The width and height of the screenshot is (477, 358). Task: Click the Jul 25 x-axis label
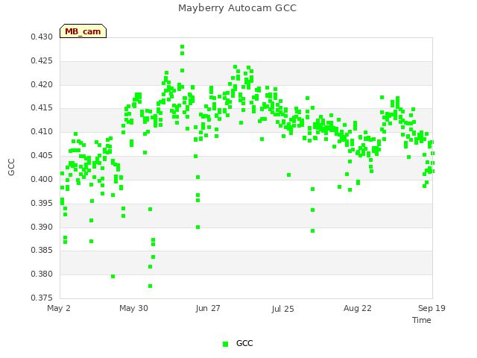(282, 309)
